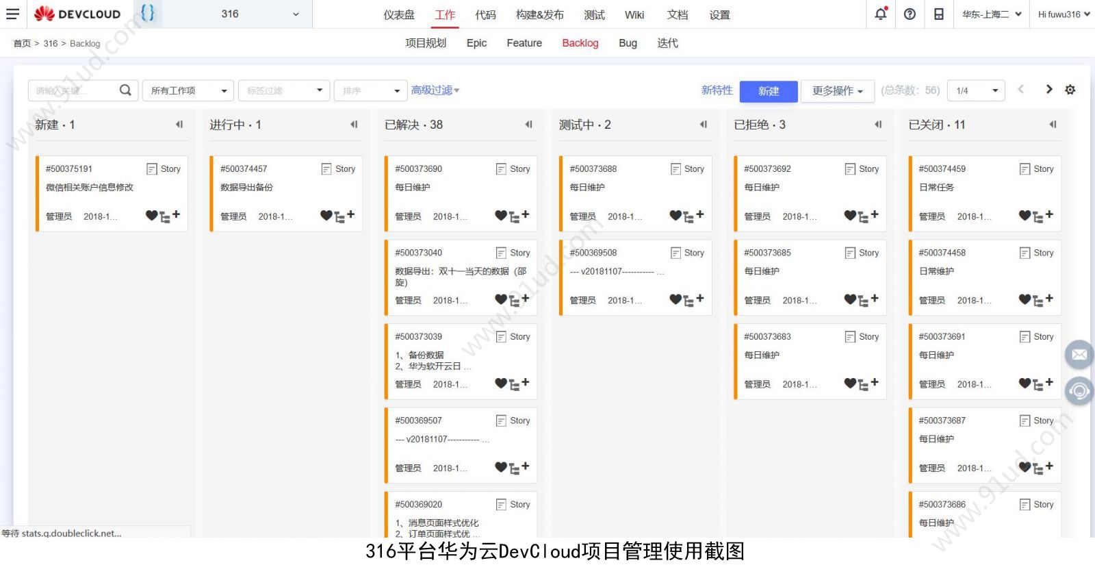Open the 排序 dropdown
This screenshot has width=1095, height=565.
click(x=370, y=90)
